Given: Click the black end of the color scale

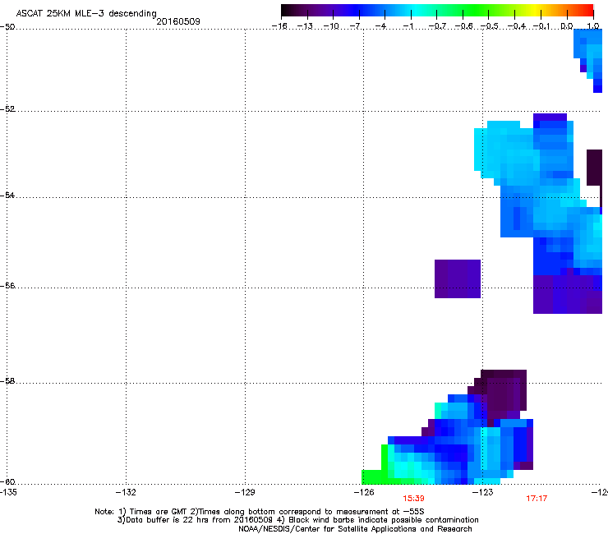Looking at the screenshot, I should [x=287, y=11].
